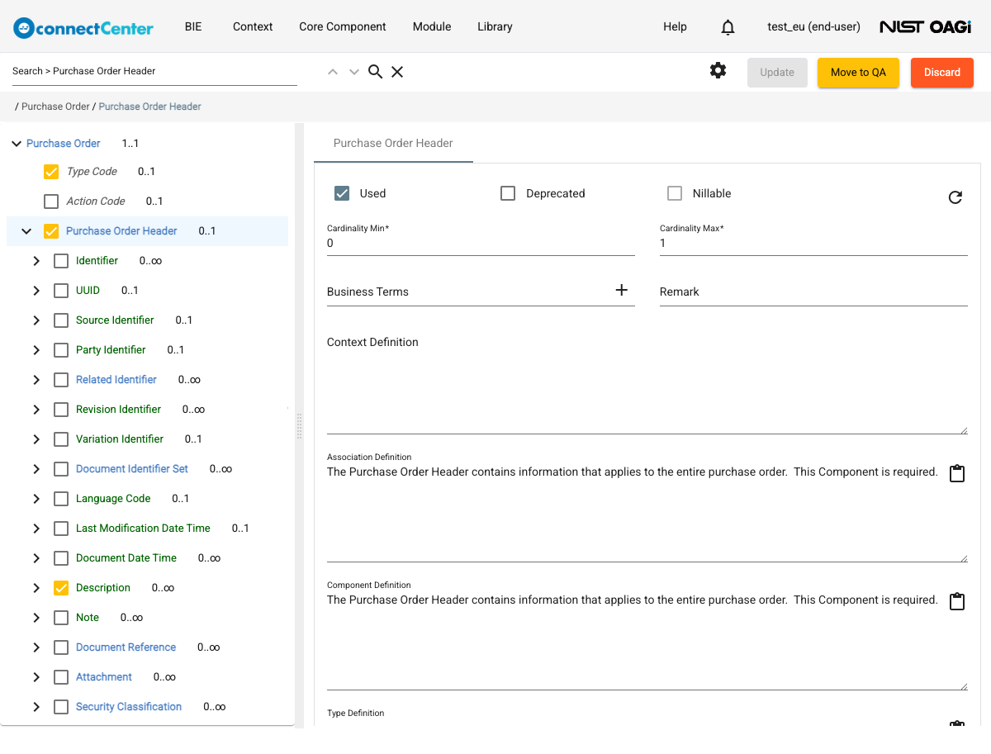Open the settings gear icon
This screenshot has height=754, width=991.
(x=718, y=71)
